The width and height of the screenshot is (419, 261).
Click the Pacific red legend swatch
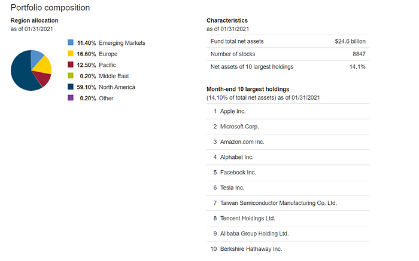pos(71,65)
